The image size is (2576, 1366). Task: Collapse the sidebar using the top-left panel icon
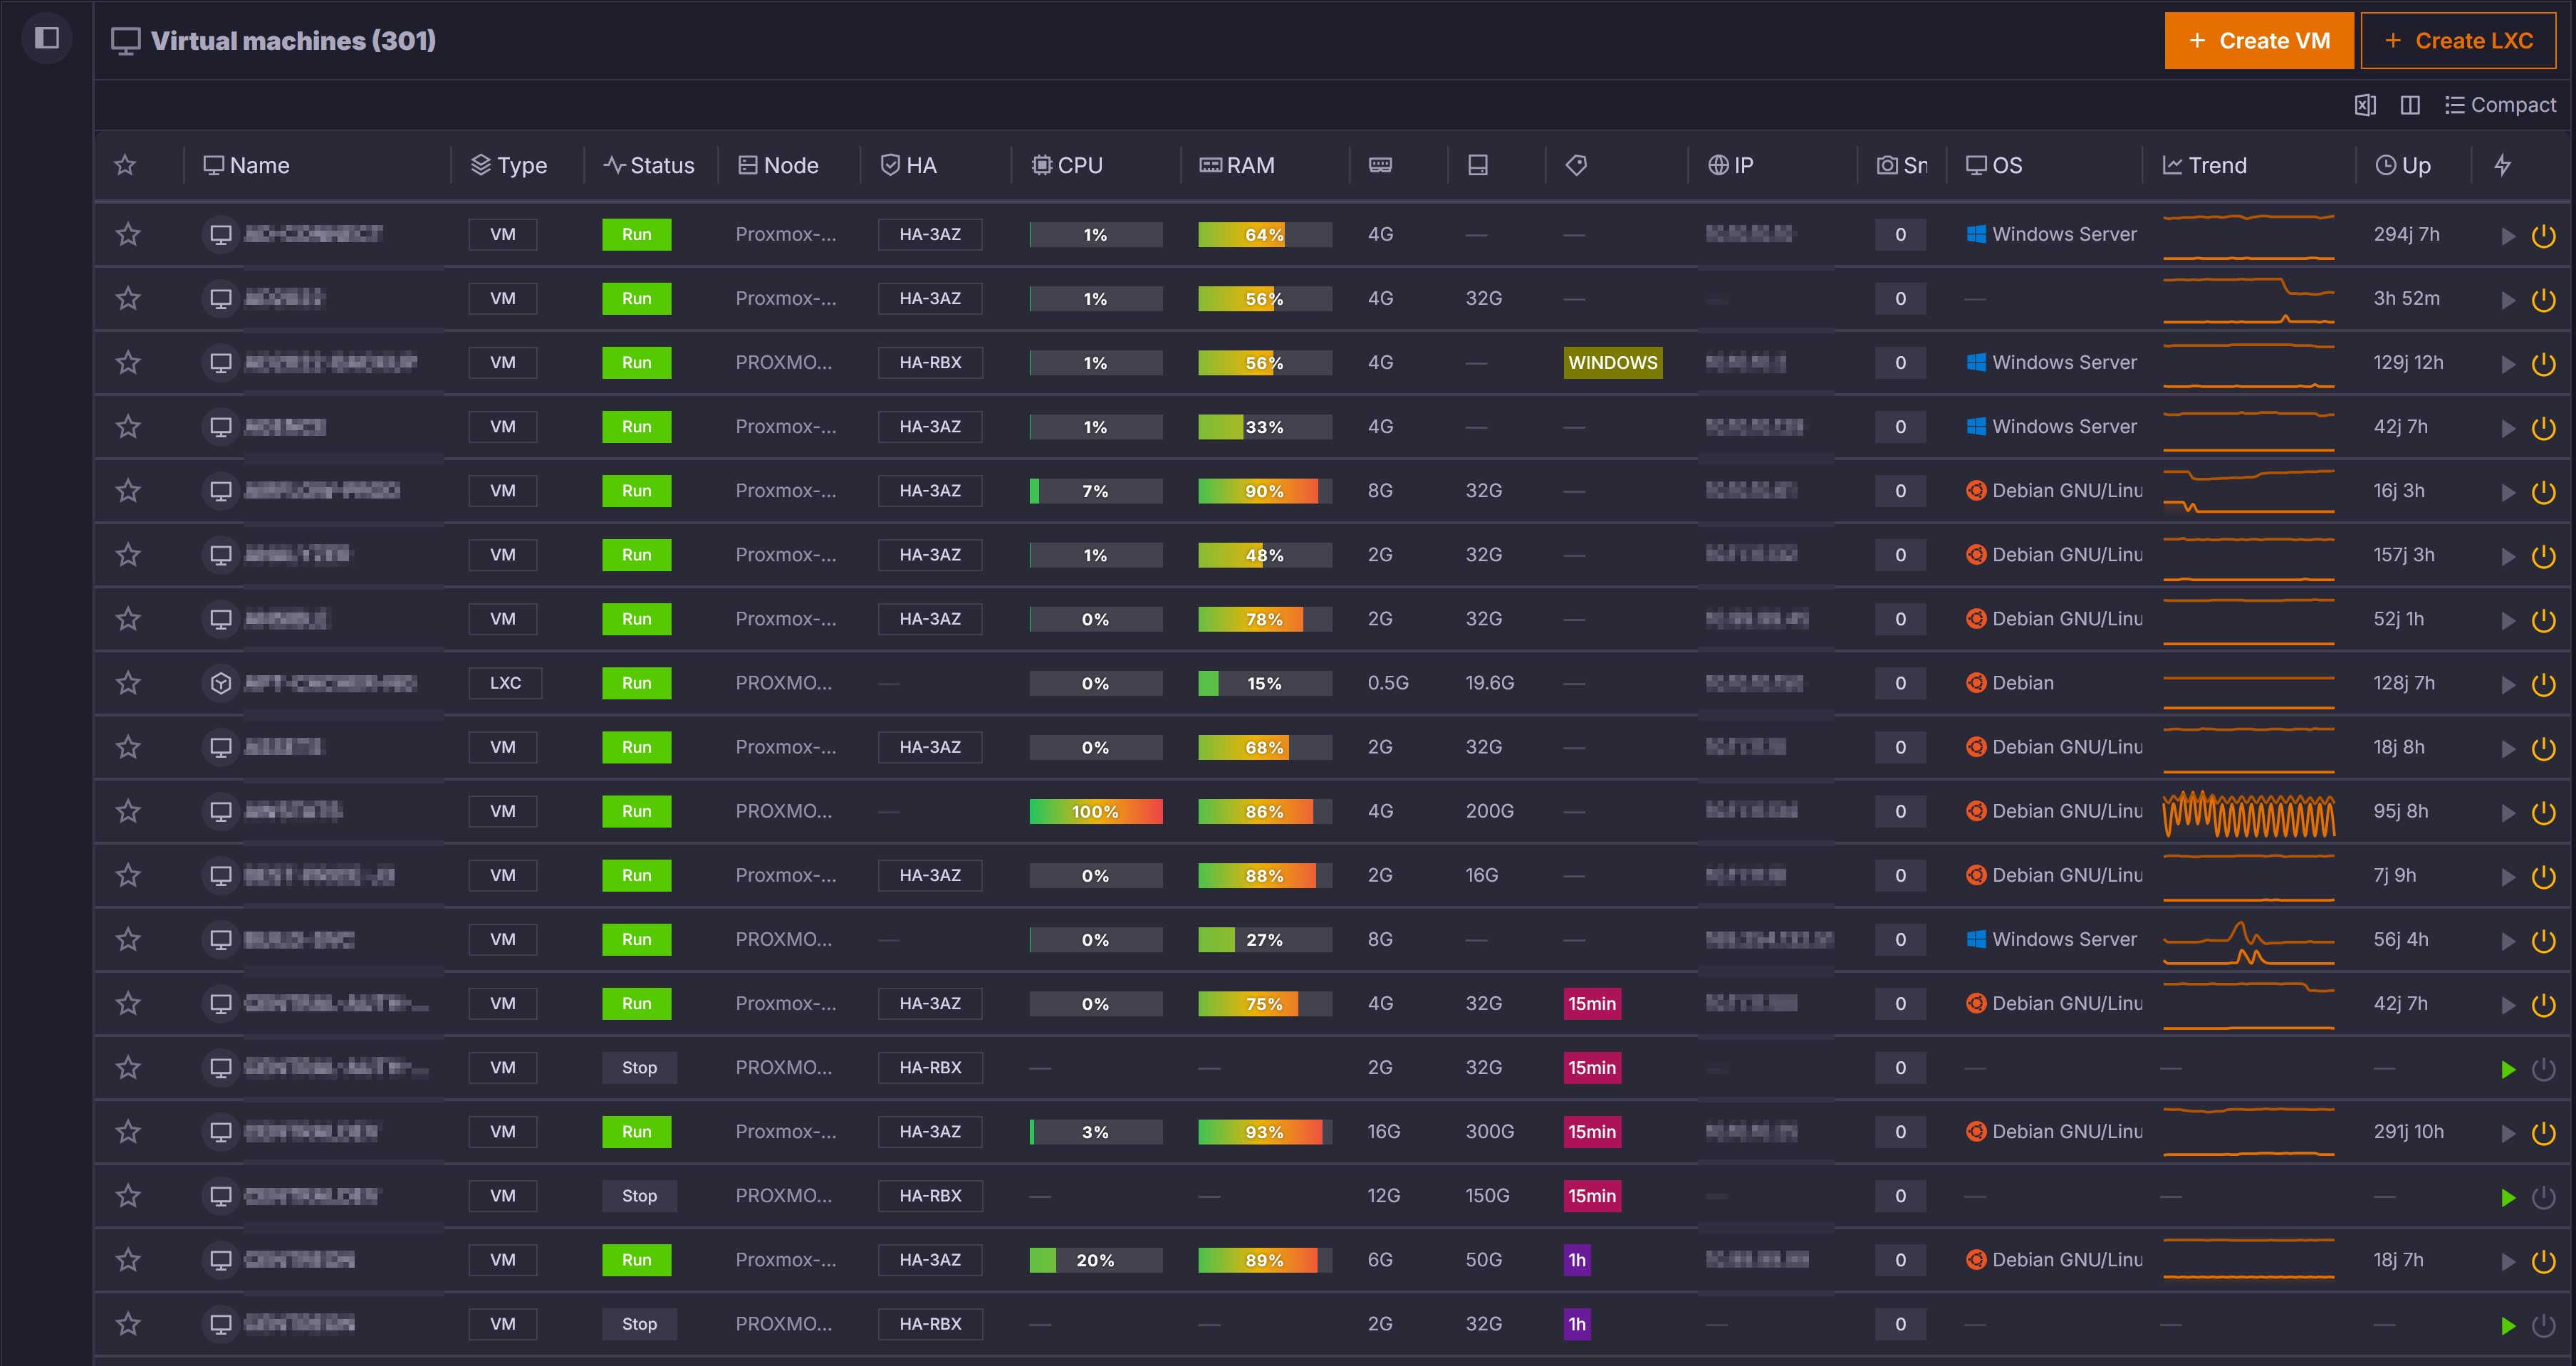click(x=46, y=37)
